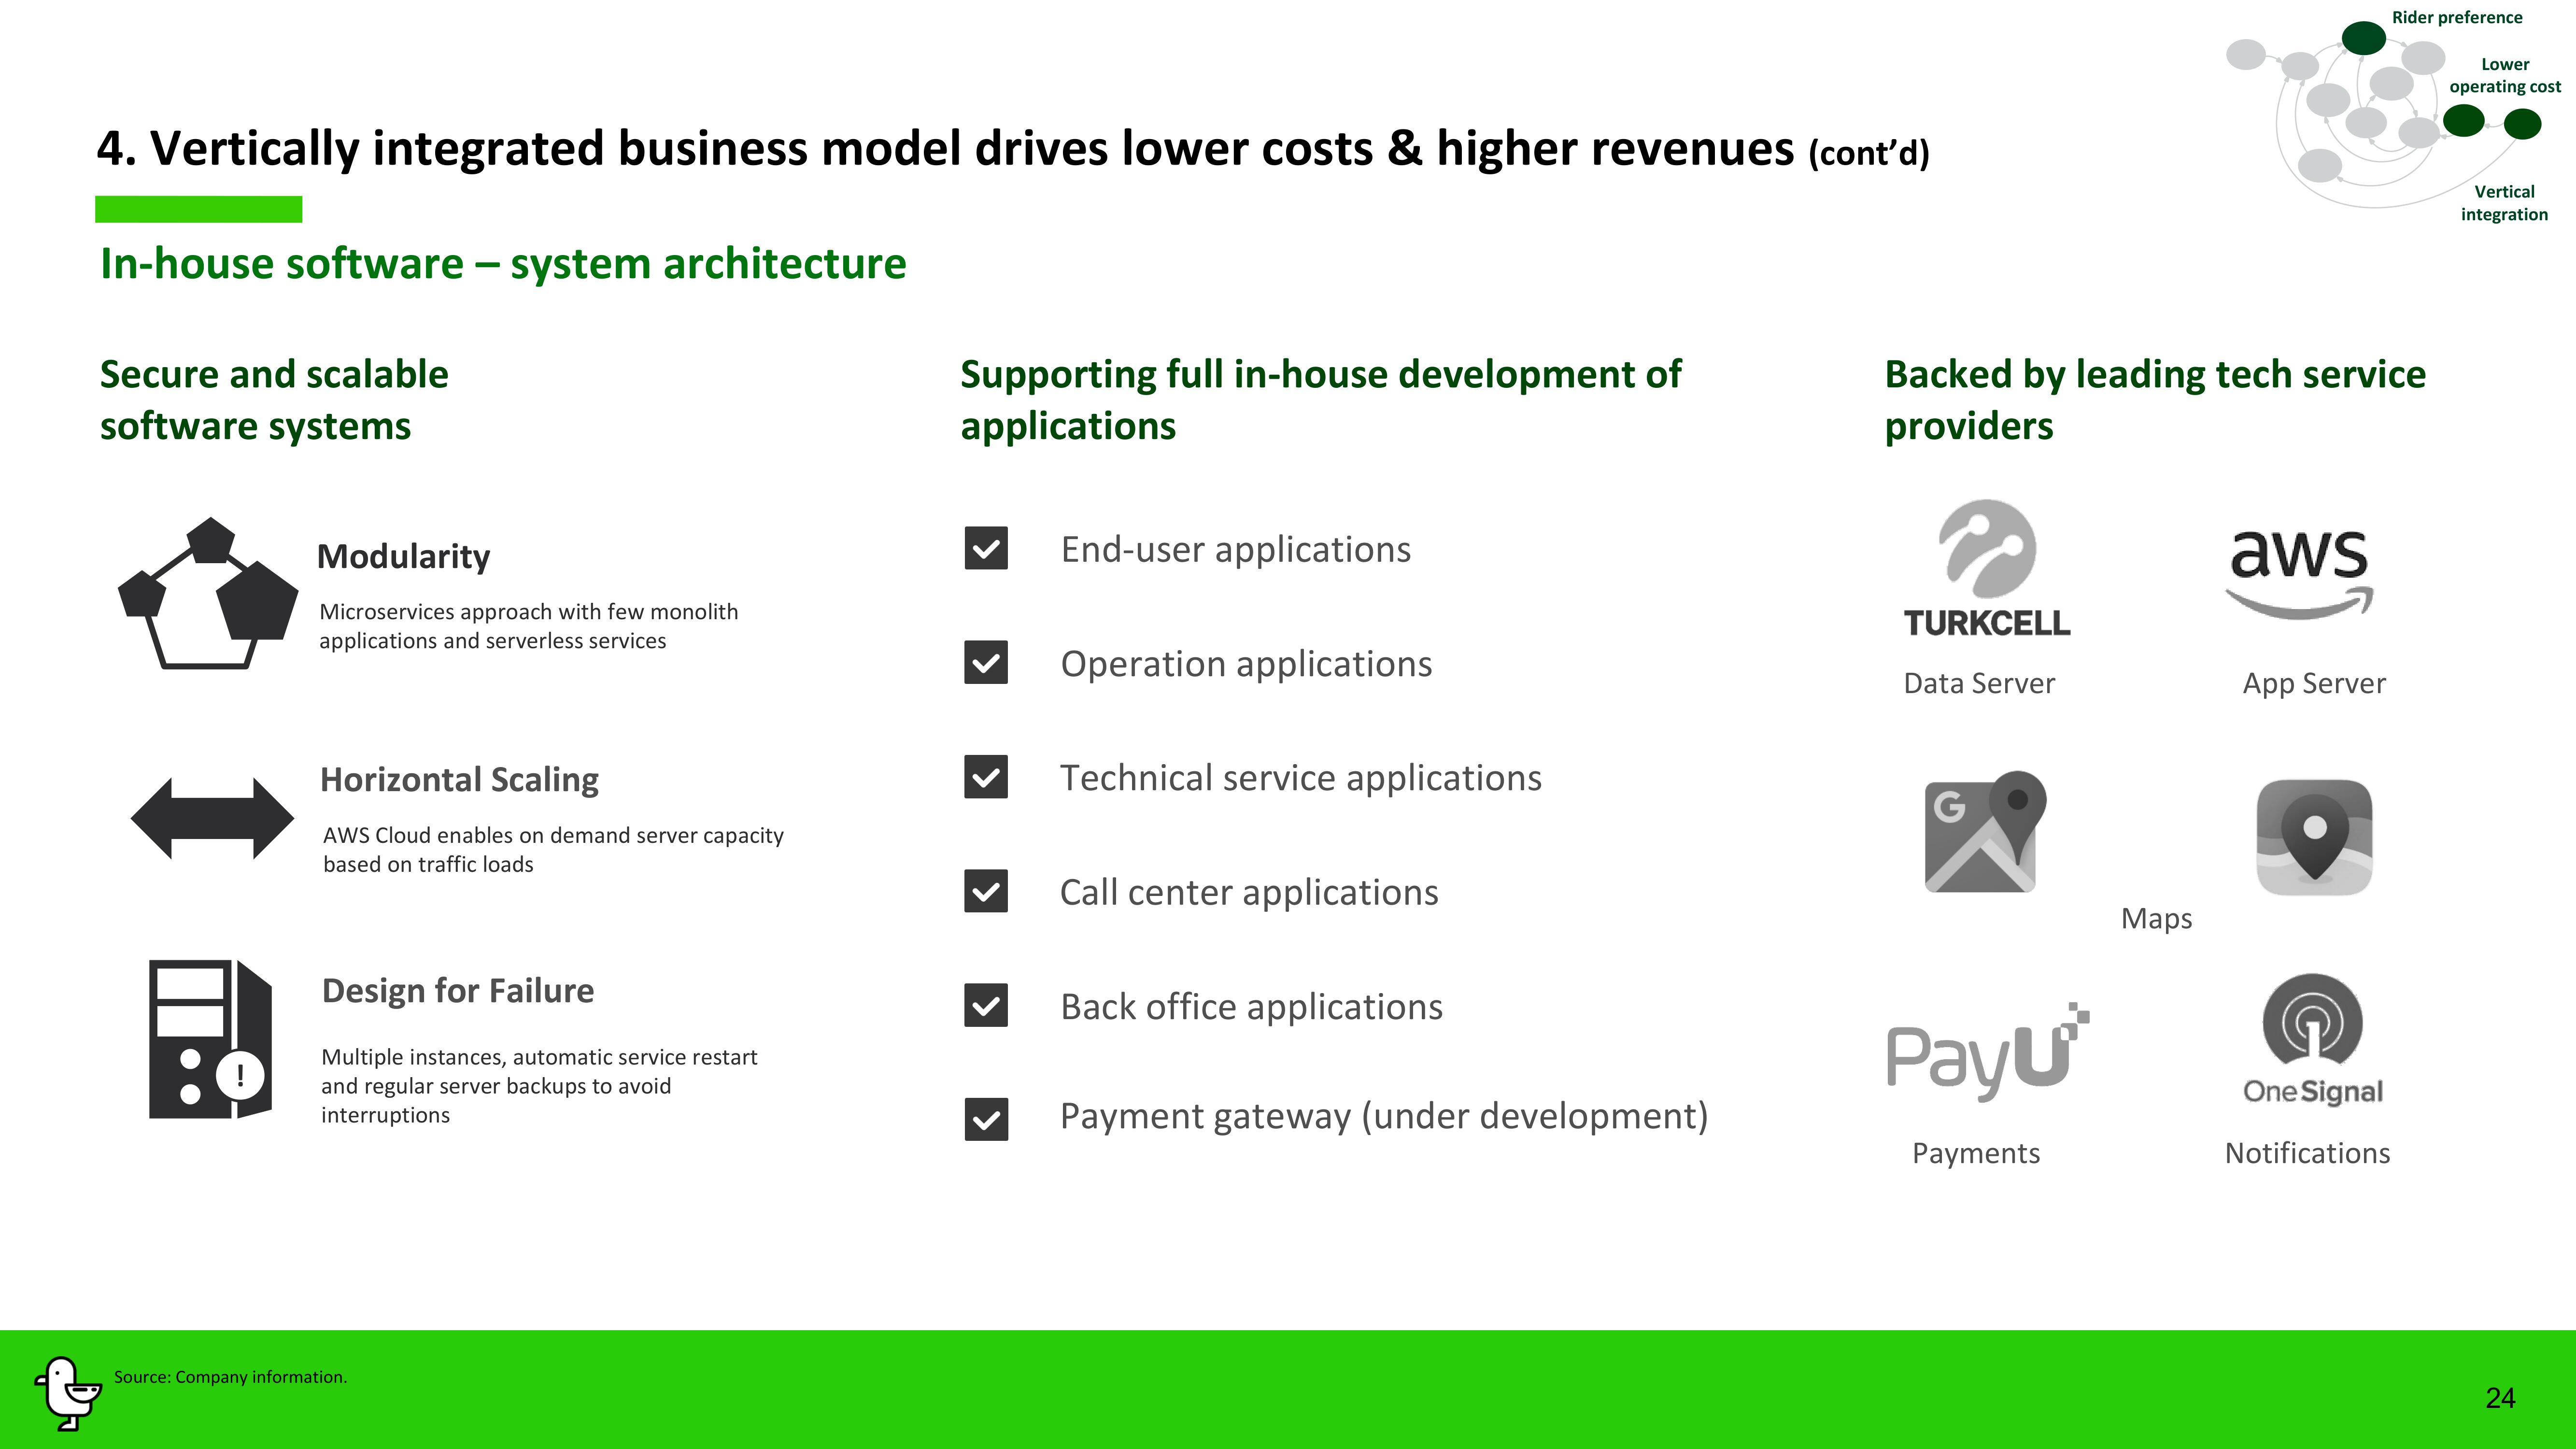Viewport: 2576px width, 1449px height.
Task: Click the page number 24
Action: coord(2500,1398)
